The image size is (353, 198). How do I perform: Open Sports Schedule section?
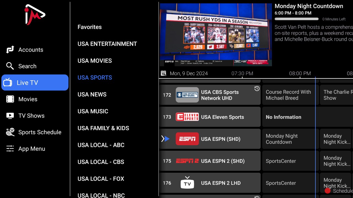[x=35, y=132]
